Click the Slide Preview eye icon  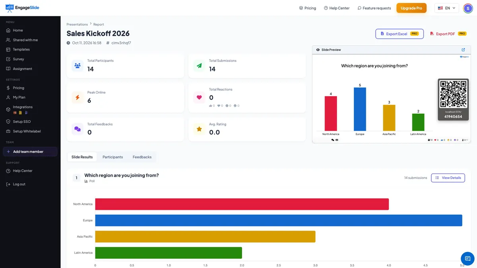(x=318, y=50)
